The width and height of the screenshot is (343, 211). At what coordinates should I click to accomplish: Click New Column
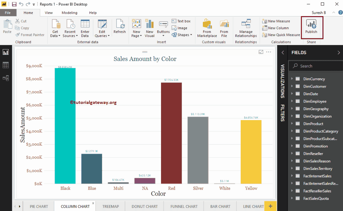[x=275, y=28]
